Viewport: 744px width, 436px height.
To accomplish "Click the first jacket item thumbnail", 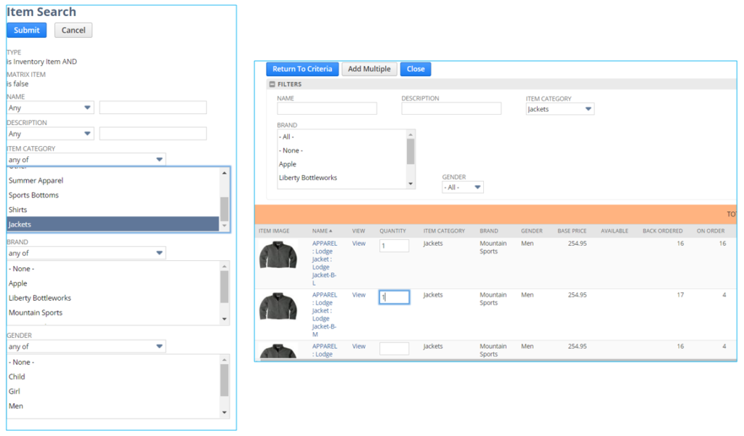I will pos(278,255).
